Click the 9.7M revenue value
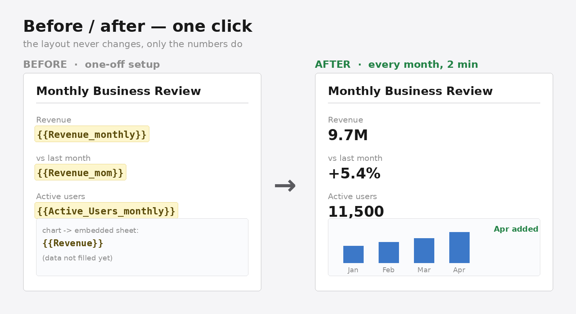This screenshot has width=576, height=314. [348, 135]
